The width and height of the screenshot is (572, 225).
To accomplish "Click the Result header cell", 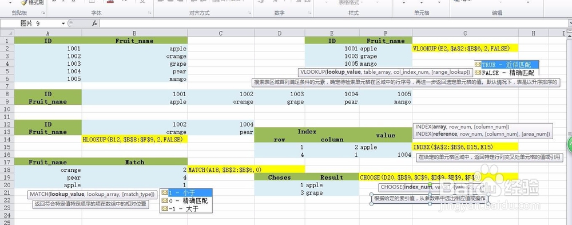I will [x=332, y=177].
